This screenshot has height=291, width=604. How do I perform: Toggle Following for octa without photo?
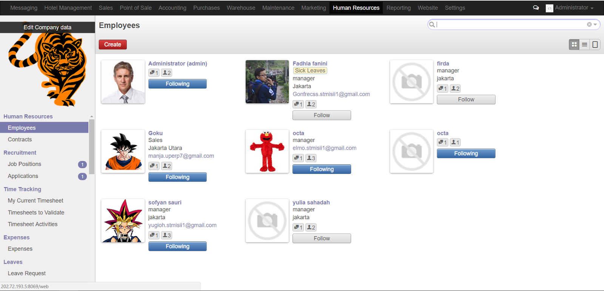click(466, 153)
